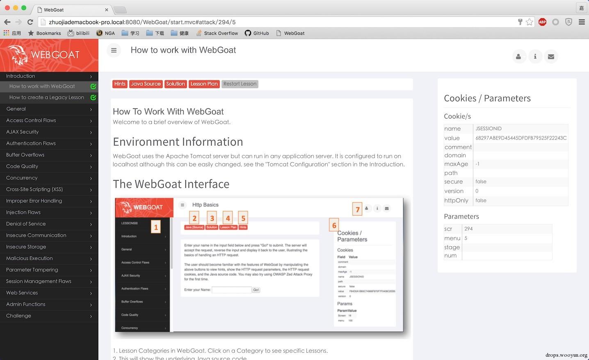Open the user profile icon
The height and width of the screenshot is (360, 589).
pyautogui.click(x=518, y=57)
